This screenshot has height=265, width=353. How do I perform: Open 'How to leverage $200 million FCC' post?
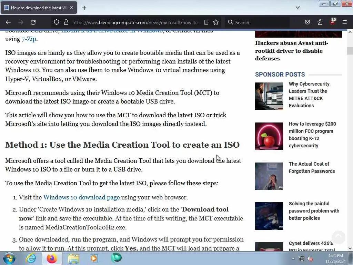[x=312, y=135]
